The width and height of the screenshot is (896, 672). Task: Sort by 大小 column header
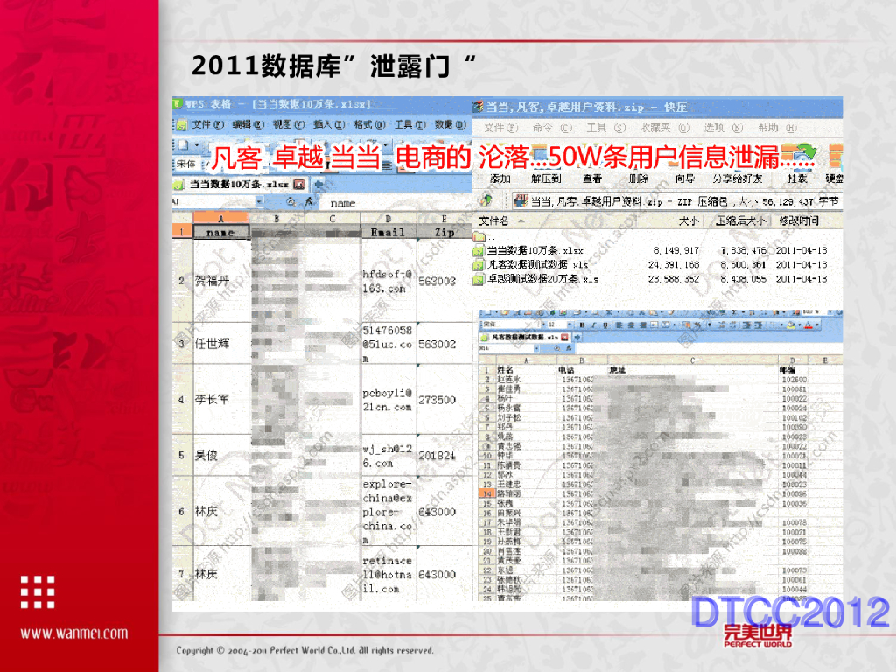[x=688, y=220]
